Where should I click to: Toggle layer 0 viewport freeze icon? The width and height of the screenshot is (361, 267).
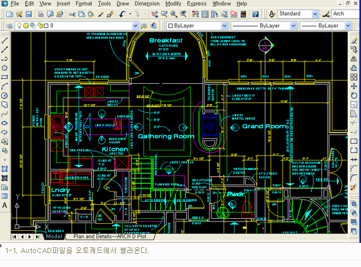[x=33, y=25]
